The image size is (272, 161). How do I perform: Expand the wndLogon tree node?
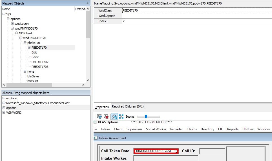(x=12, y=24)
